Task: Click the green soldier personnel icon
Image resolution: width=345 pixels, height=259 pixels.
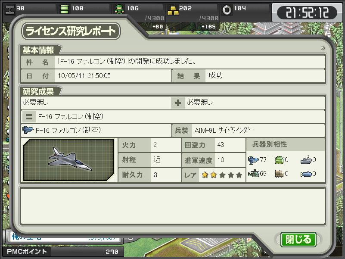Action: (x=119, y=9)
